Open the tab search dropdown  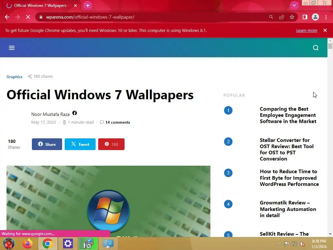[x=294, y=6]
